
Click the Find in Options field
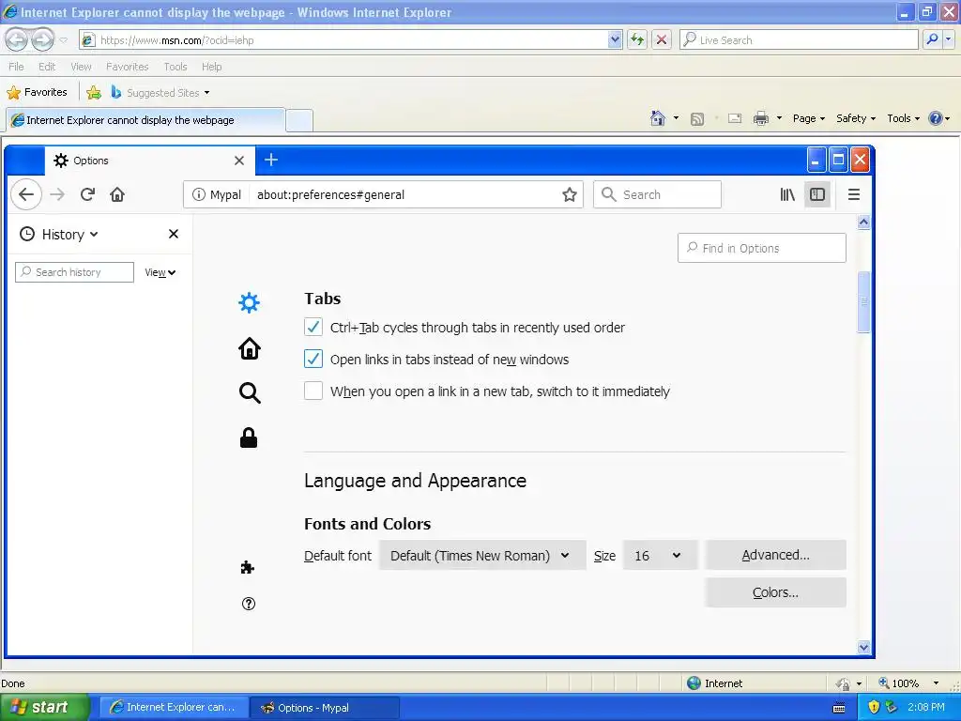point(762,248)
